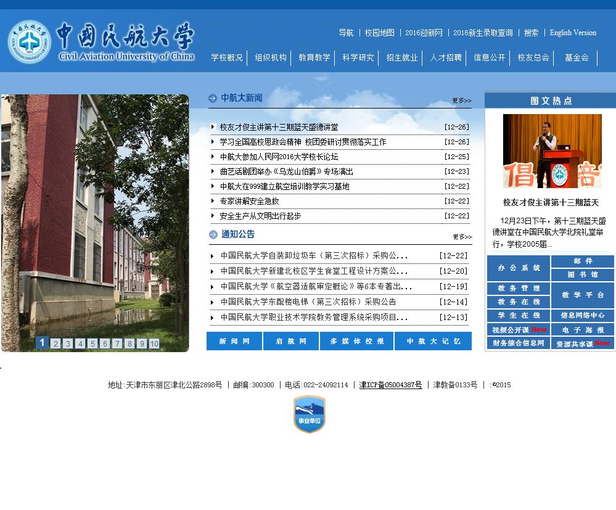This screenshot has height=510, width=616.
Task: Select slide 2 in image carousel
Action: point(55,343)
